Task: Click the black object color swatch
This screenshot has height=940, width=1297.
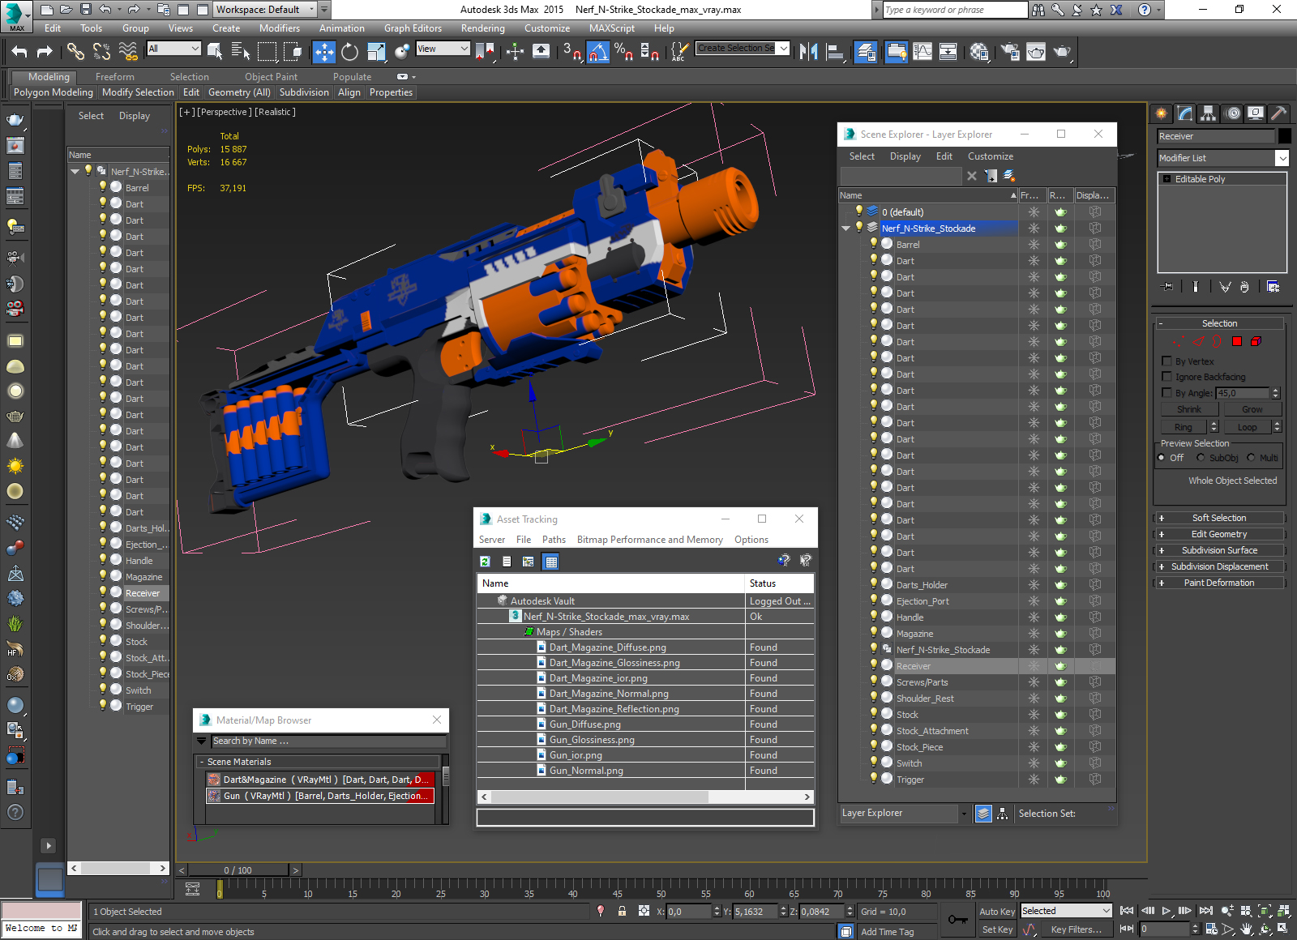Action: (1285, 136)
